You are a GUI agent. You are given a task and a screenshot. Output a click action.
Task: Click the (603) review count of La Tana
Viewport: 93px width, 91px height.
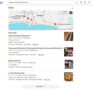pos(20,75)
